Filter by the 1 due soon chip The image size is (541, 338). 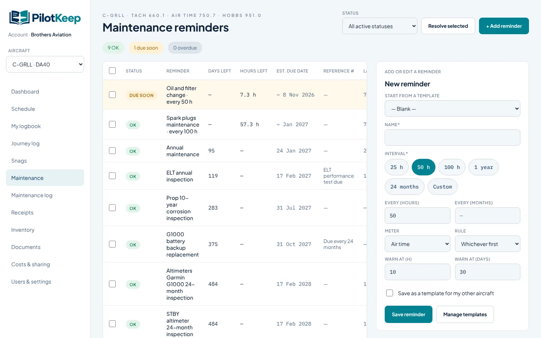tap(146, 48)
